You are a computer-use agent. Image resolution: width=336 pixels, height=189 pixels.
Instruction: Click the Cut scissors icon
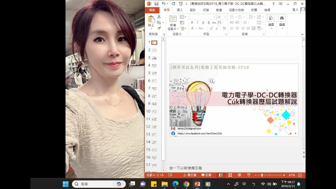pos(159,17)
